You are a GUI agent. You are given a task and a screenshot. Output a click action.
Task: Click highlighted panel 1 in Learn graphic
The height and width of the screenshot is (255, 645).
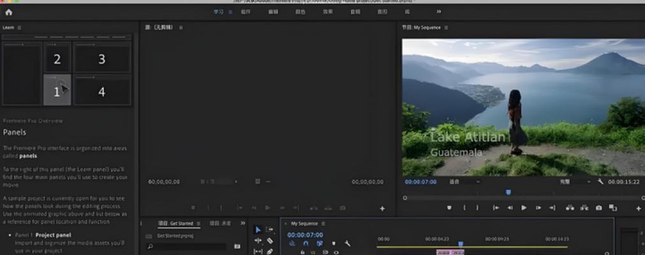[57, 90]
